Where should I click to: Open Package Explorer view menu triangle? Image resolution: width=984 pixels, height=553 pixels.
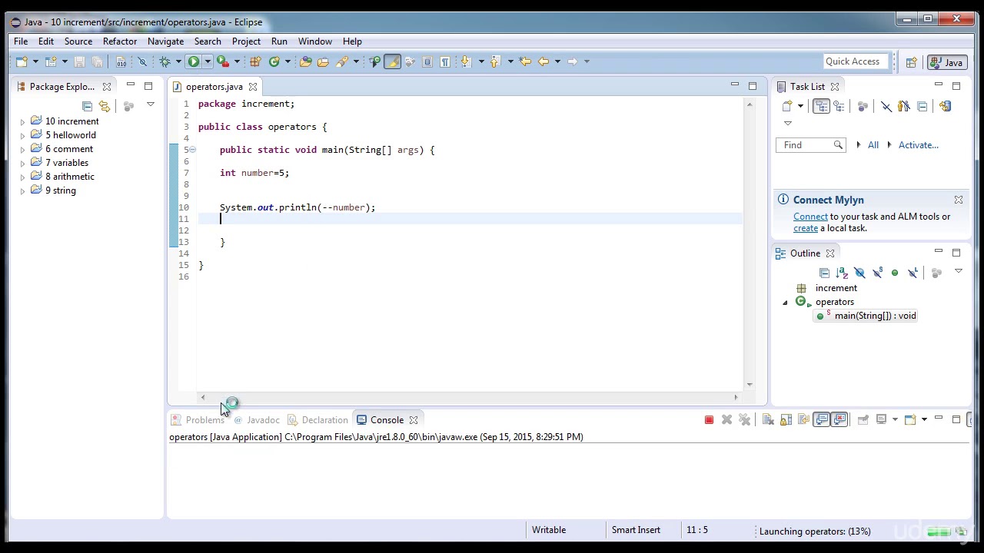151,105
